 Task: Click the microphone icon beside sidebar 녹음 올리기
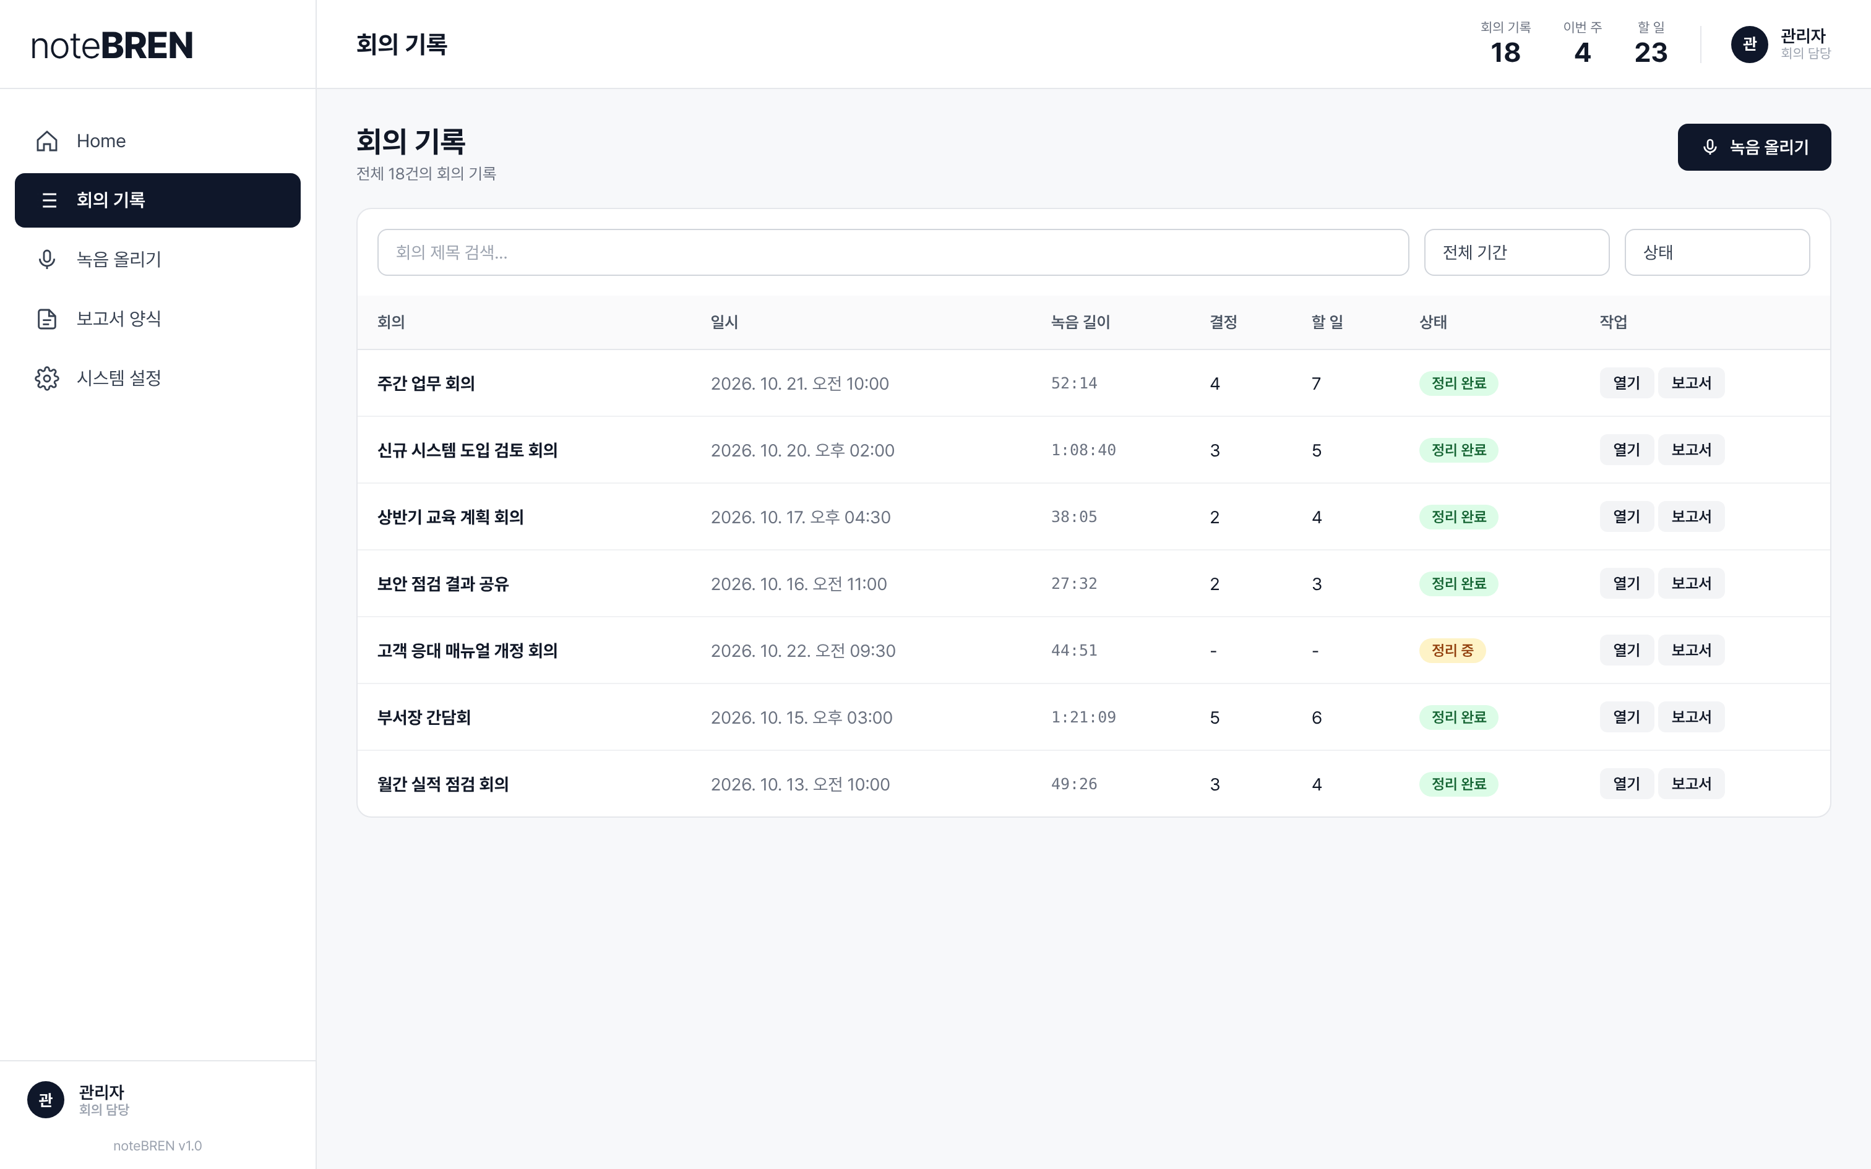tap(47, 259)
